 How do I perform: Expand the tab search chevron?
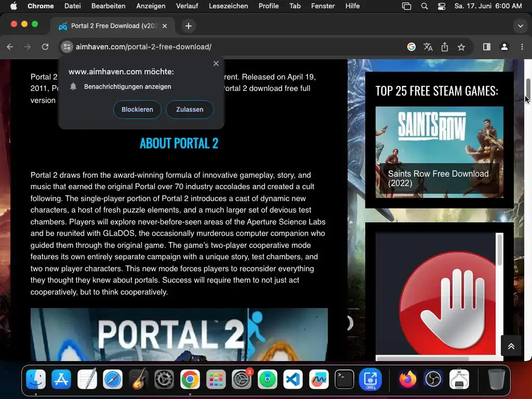tap(520, 26)
